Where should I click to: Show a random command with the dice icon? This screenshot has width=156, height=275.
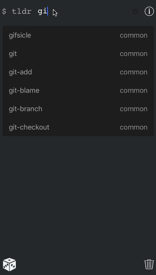9,264
